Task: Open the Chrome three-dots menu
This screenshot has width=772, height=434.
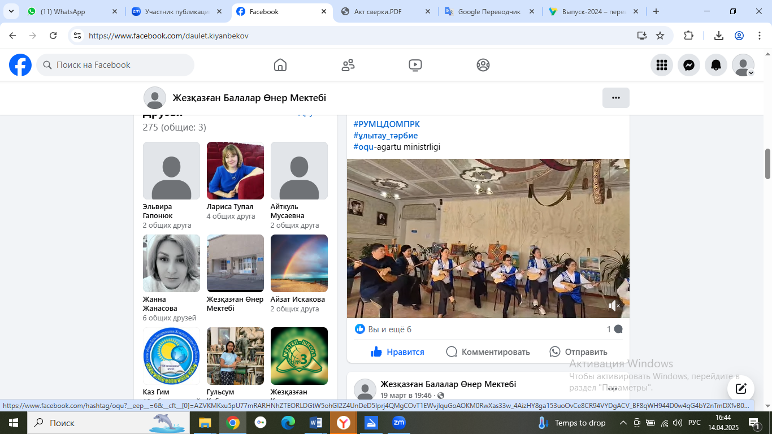Action: (760, 36)
